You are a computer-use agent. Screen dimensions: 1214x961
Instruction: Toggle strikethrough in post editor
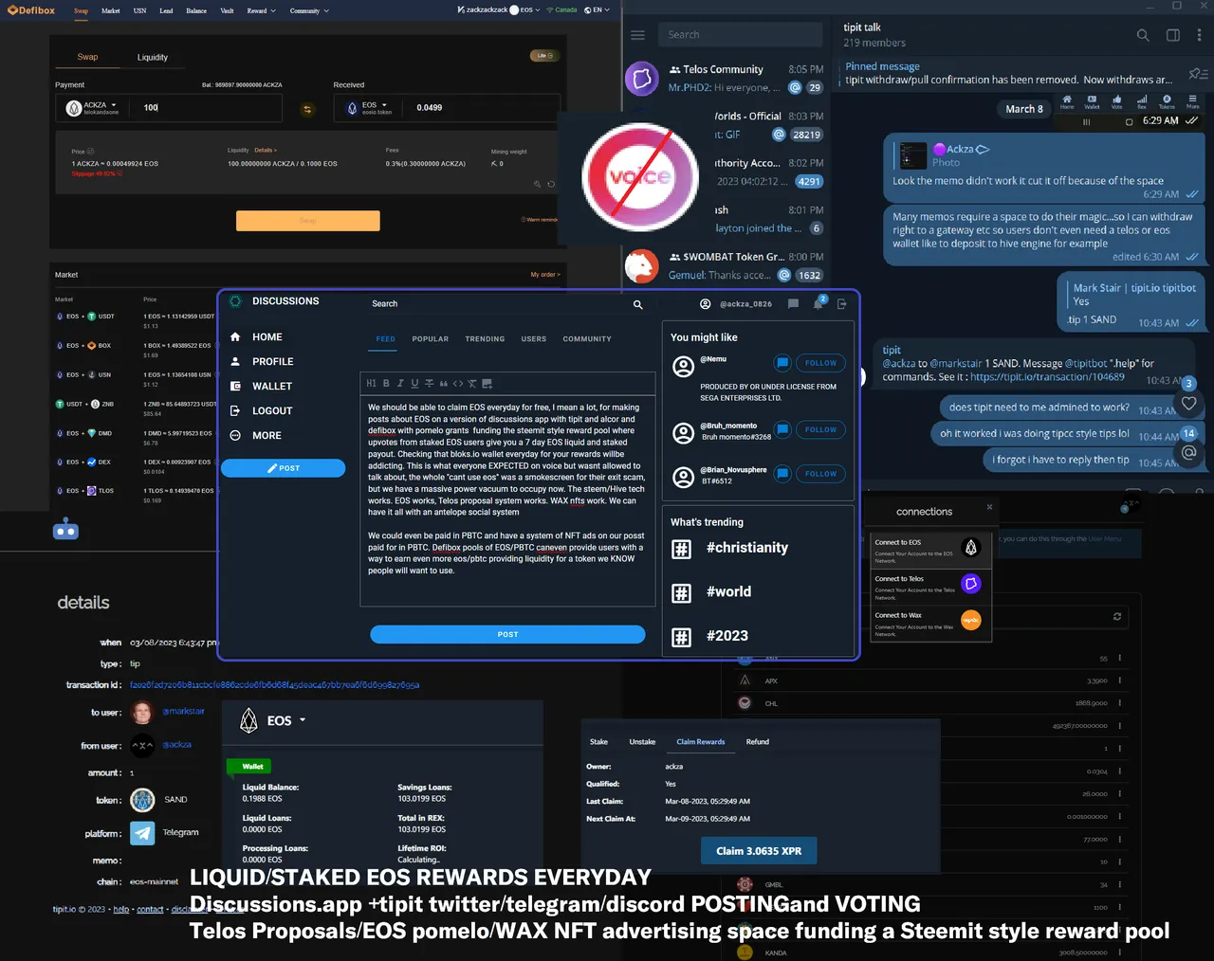click(429, 384)
